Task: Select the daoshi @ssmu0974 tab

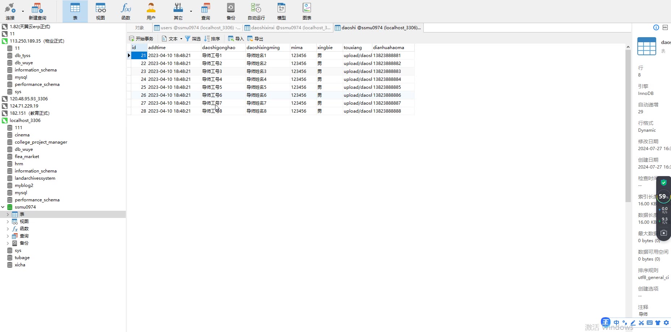Action: 378,28
